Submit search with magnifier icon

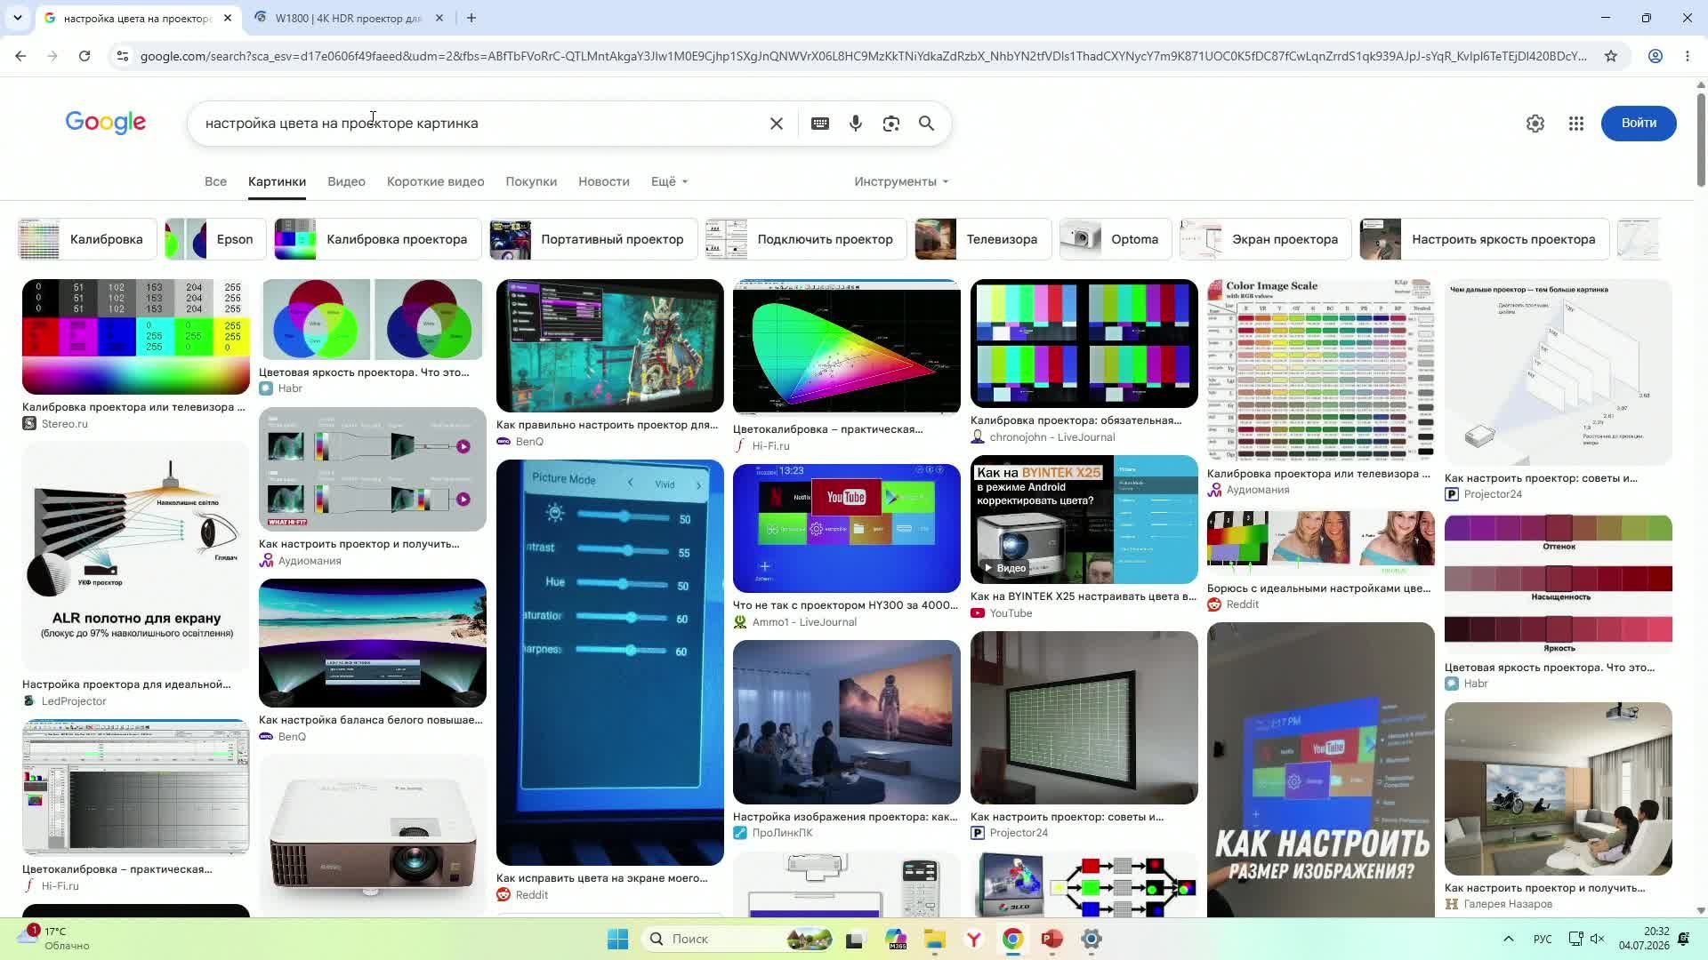tap(926, 124)
